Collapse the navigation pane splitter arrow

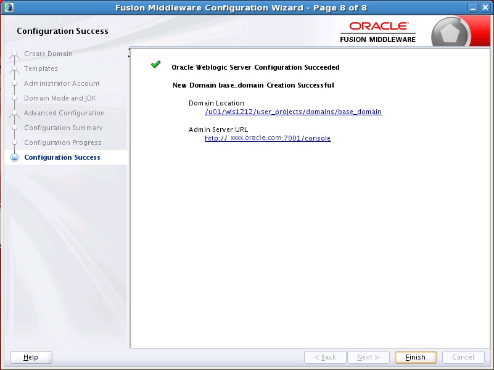click(129, 49)
